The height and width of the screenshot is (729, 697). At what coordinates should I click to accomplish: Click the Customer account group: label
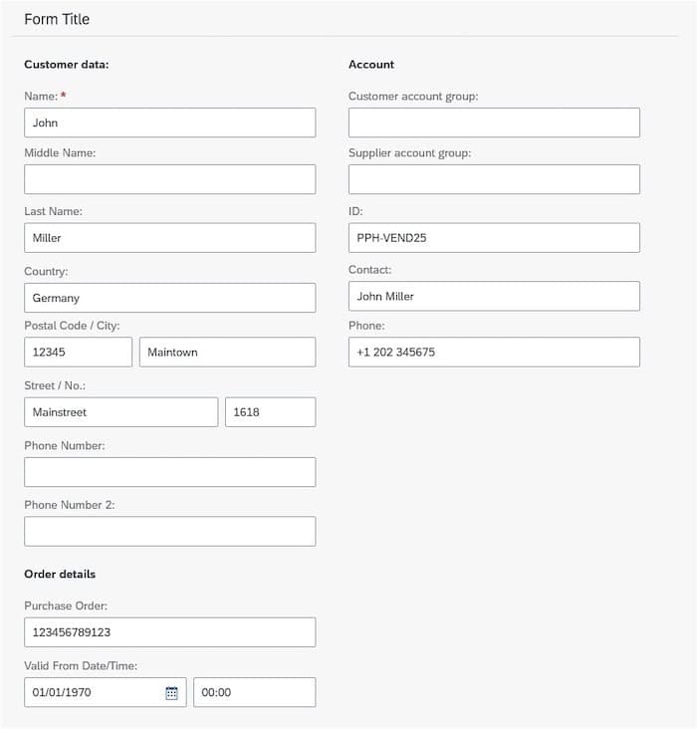(x=413, y=97)
